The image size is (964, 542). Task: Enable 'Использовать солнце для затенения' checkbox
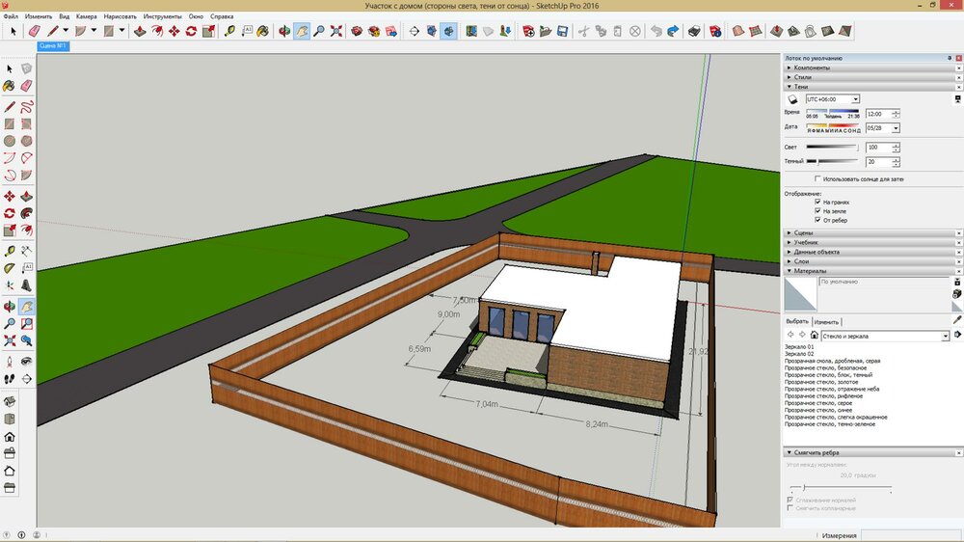818,179
